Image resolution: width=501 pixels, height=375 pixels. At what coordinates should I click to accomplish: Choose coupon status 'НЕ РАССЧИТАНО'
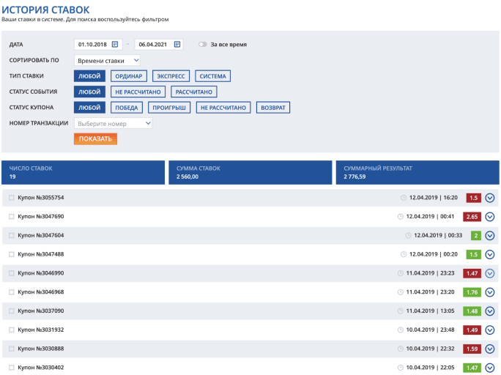tap(223, 108)
